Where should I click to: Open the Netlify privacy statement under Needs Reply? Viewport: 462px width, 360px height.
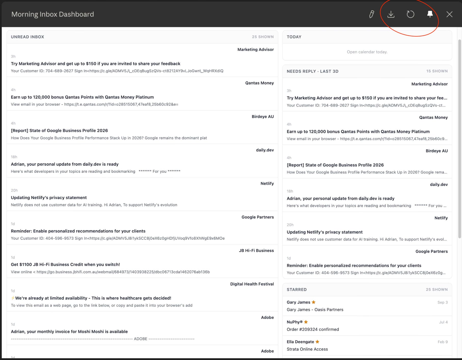[324, 232]
